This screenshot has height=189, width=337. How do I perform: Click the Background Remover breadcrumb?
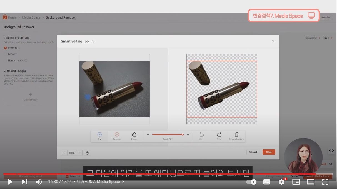(61, 17)
